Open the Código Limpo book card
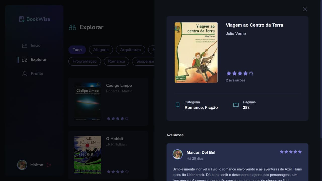Screen dimensions: 322x181 pos(108,102)
